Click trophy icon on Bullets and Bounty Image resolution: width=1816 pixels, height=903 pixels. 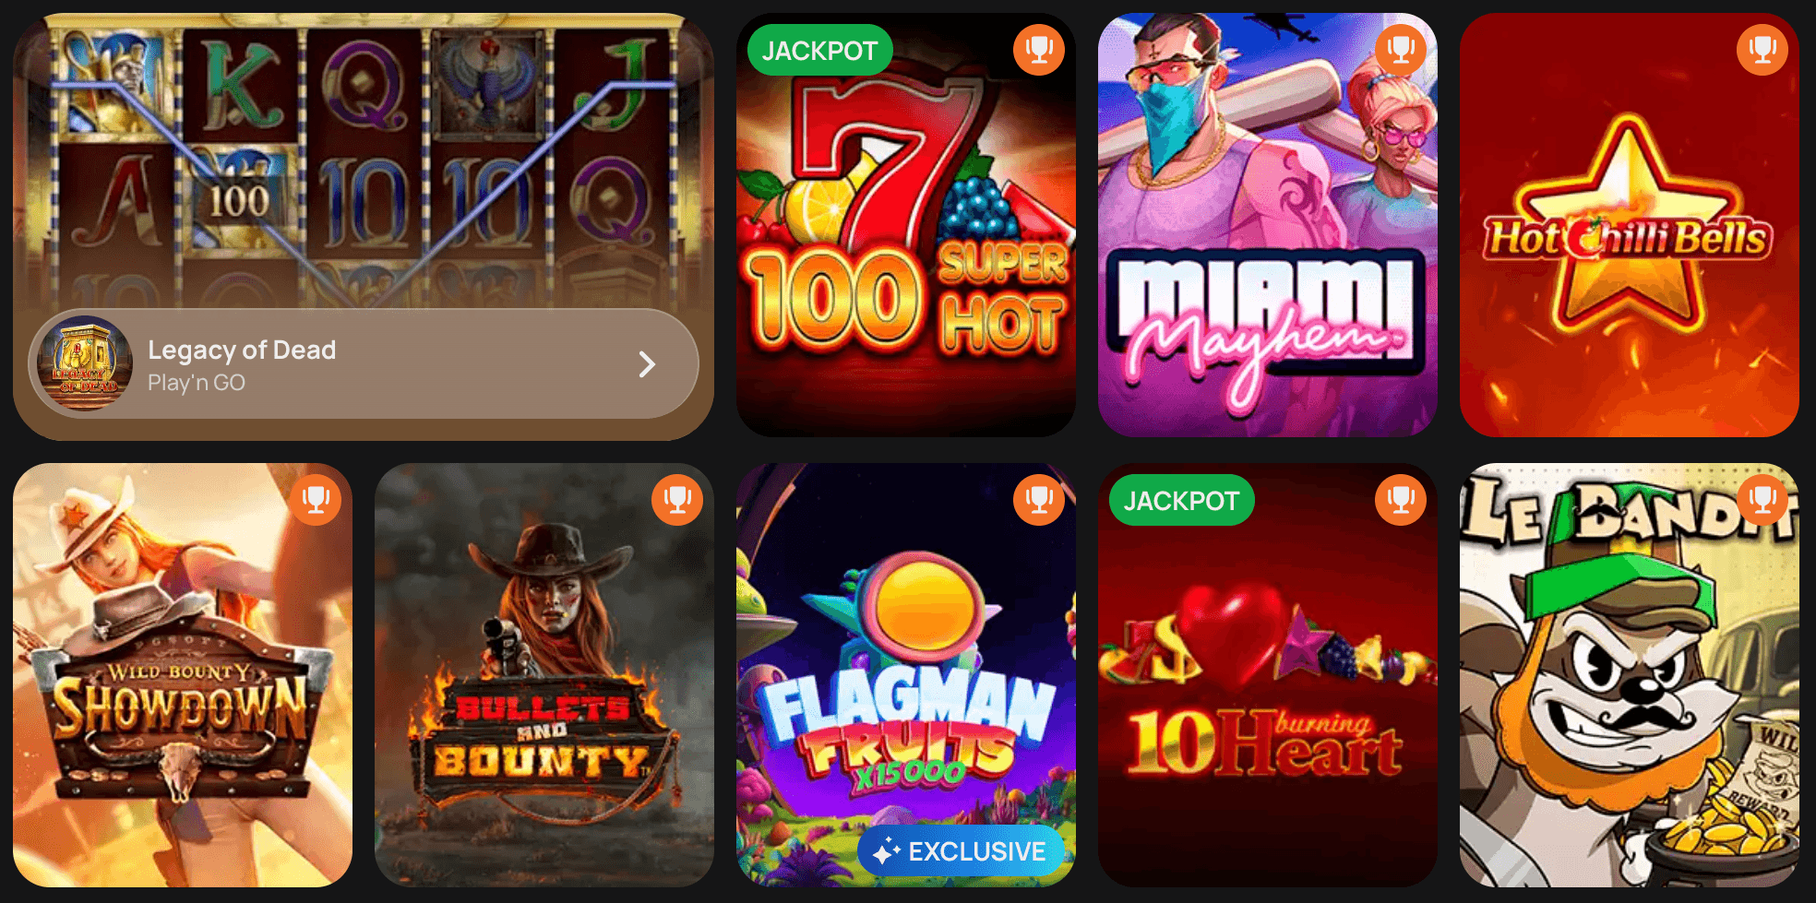[x=677, y=500]
